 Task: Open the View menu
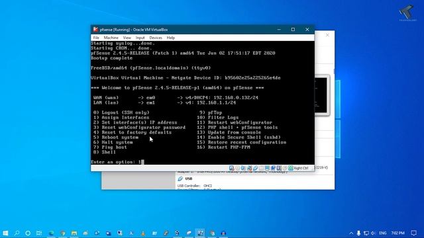127,38
